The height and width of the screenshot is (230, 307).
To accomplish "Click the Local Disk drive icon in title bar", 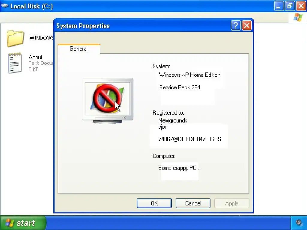I will pos(5,6).
